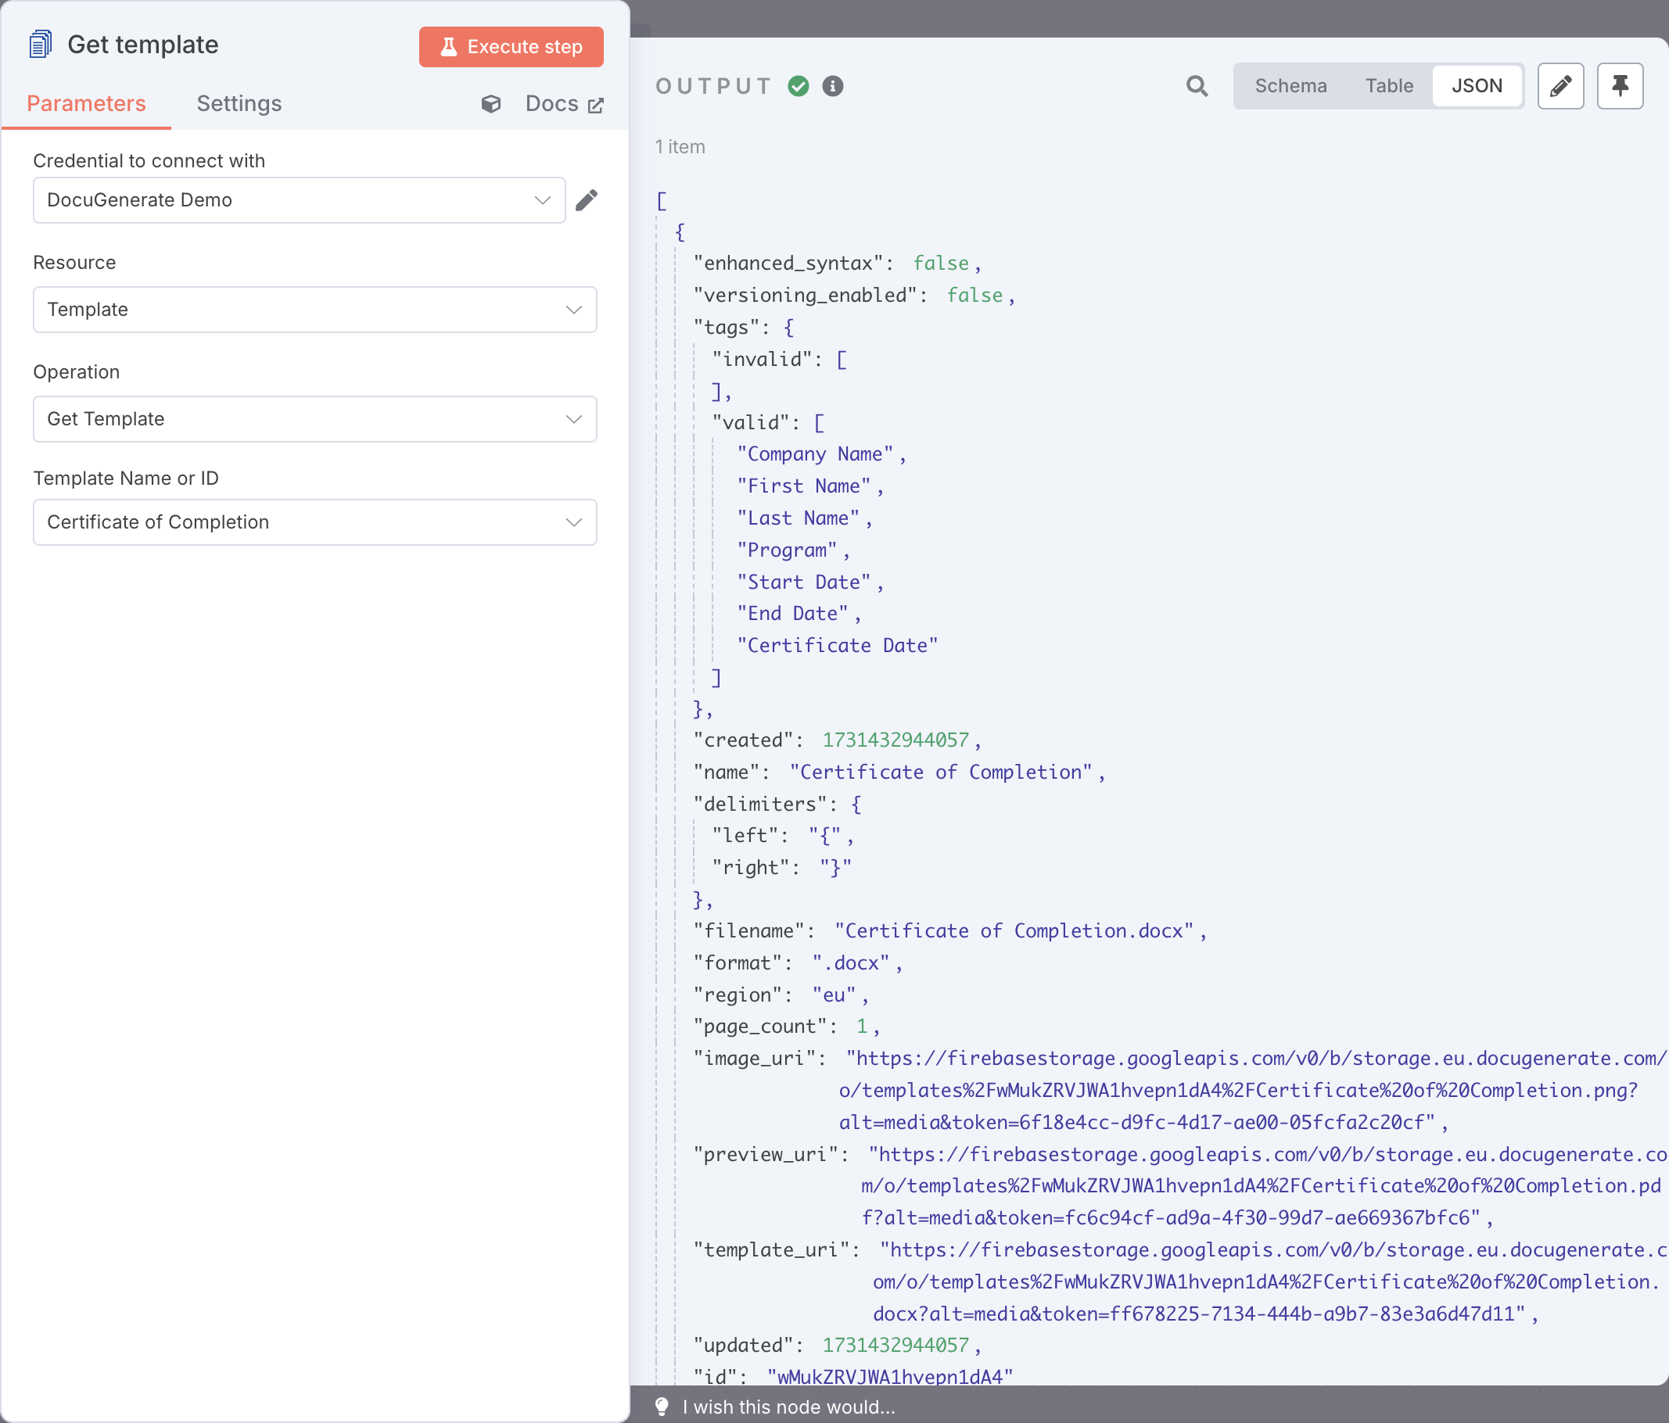Screen dimensions: 1669x1423
Task: Switch to the Parameters tab
Action: pyautogui.click(x=86, y=104)
